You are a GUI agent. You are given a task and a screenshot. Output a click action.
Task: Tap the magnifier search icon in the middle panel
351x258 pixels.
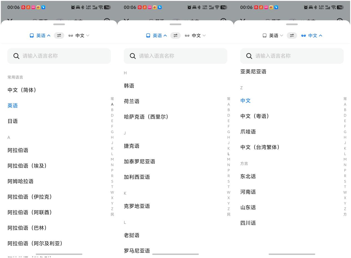pyautogui.click(x=133, y=56)
